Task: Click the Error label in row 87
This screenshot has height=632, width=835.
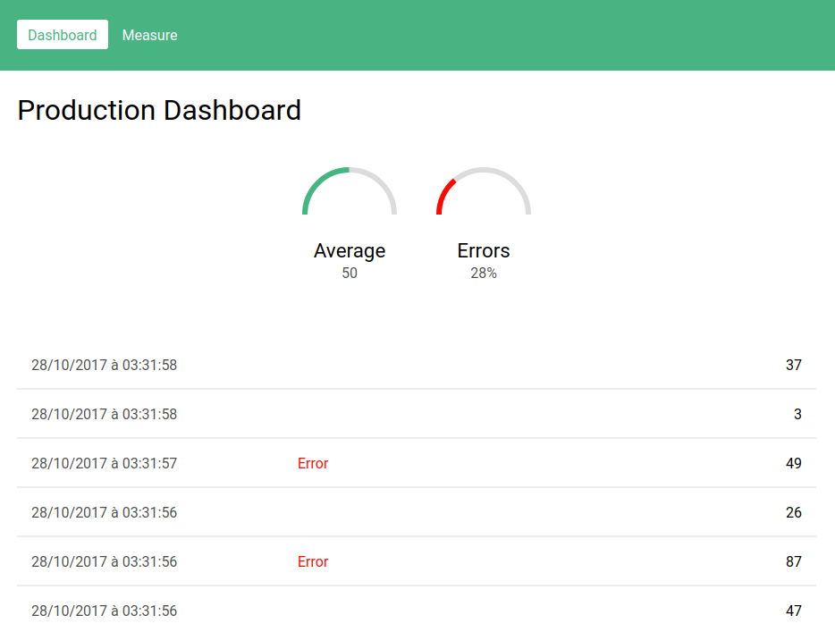Action: (x=313, y=561)
